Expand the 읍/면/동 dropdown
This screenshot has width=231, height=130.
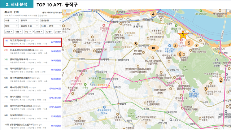click(x=51, y=20)
